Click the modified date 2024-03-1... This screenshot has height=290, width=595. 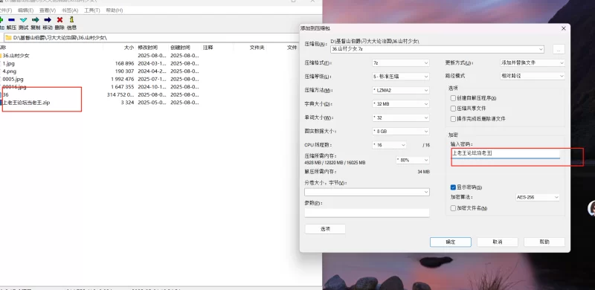(x=152, y=63)
